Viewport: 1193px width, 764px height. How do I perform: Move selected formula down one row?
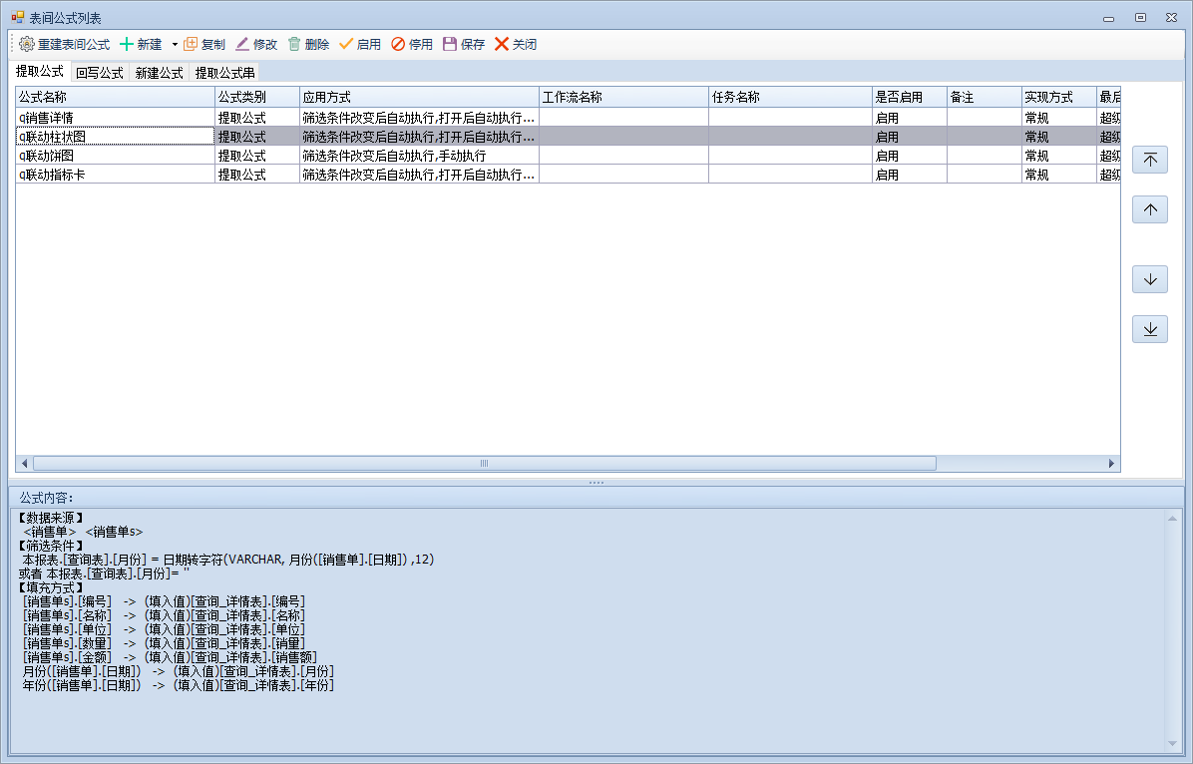click(x=1149, y=279)
